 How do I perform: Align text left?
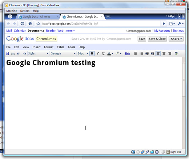[158, 53]
